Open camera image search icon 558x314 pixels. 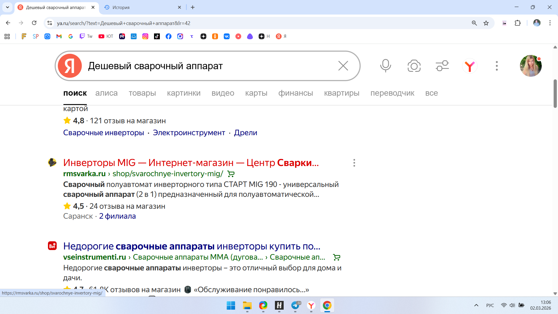point(414,66)
